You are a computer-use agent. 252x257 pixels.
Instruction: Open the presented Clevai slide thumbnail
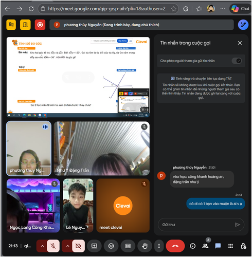tap(78, 77)
